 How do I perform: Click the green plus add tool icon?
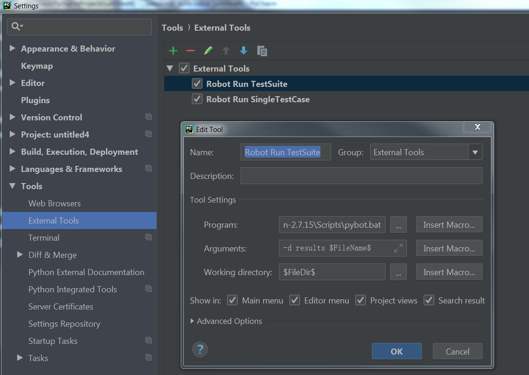[173, 51]
